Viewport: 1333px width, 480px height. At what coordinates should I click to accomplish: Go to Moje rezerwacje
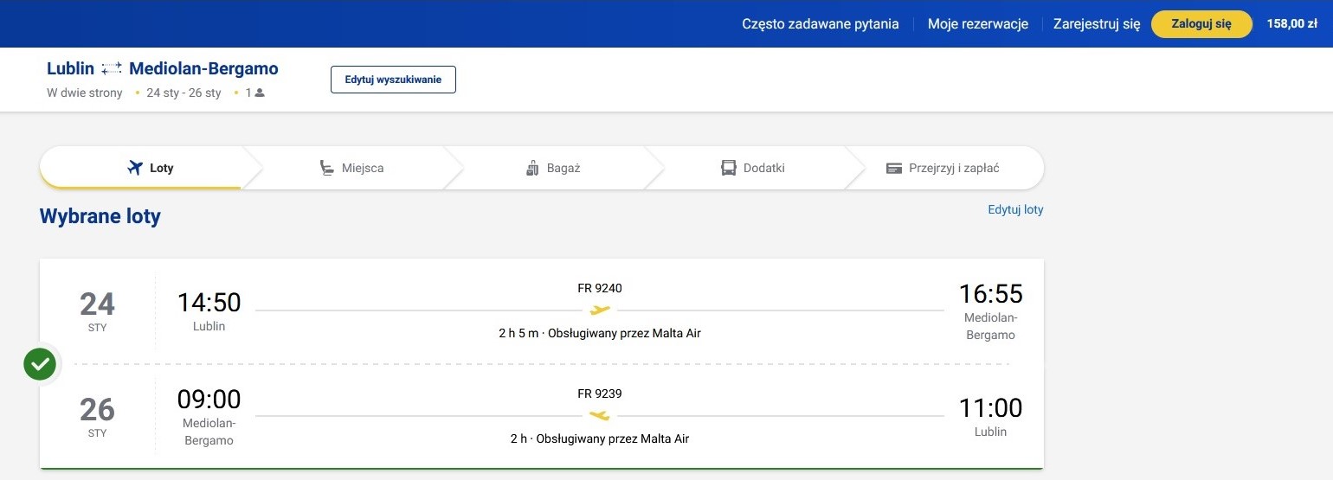[978, 24]
